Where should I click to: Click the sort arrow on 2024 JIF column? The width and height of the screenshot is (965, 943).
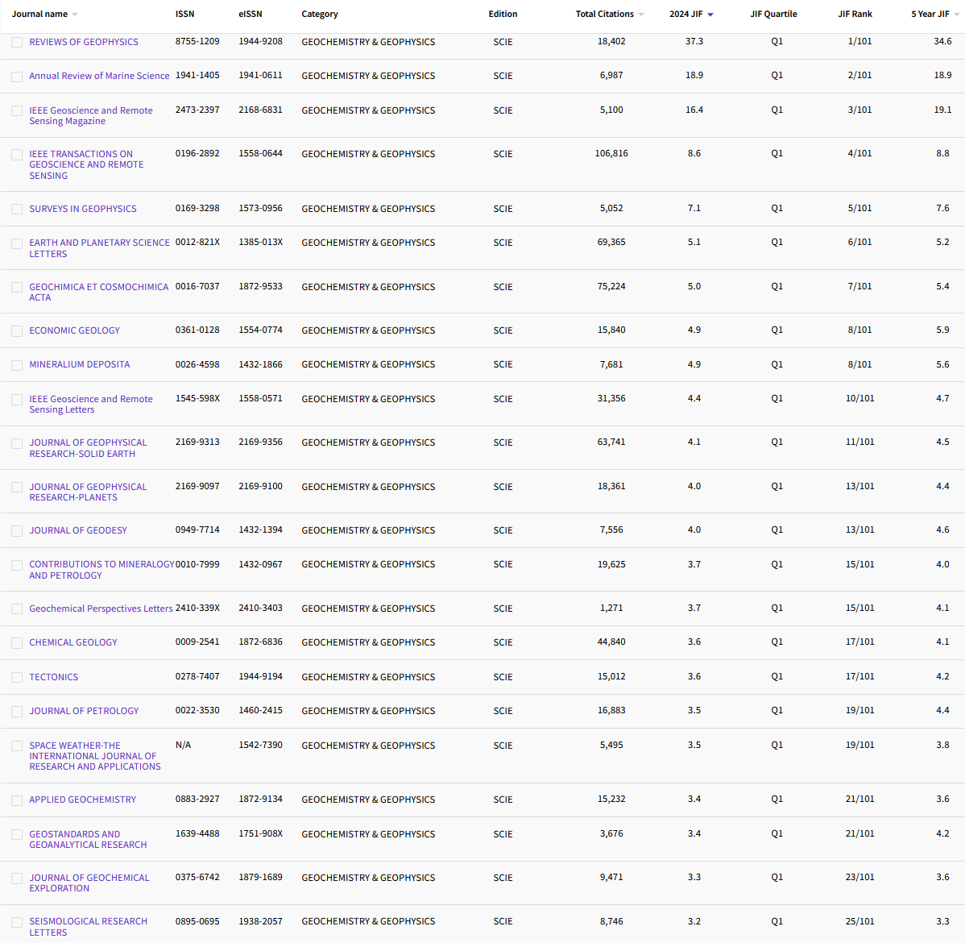709,14
